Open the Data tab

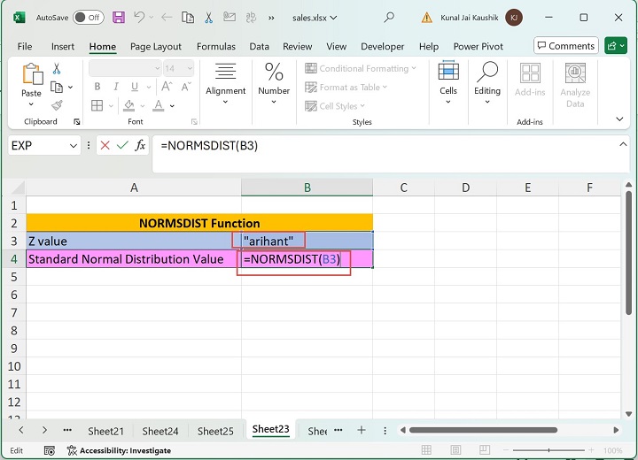click(x=259, y=46)
